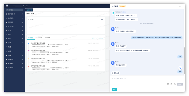Expand the 协议 sidebar menu arrow
This screenshot has width=189, height=96.
point(23,35)
